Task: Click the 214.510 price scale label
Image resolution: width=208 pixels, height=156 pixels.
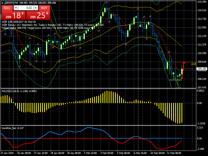Action: pos(202,10)
